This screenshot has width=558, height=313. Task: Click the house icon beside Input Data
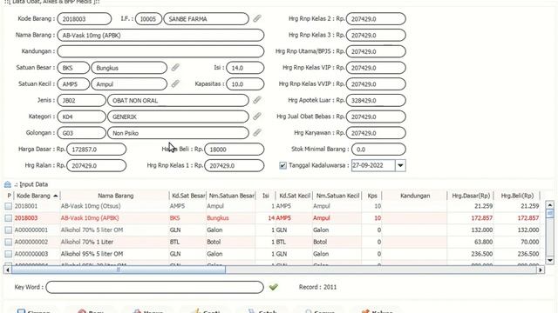click(x=8, y=184)
